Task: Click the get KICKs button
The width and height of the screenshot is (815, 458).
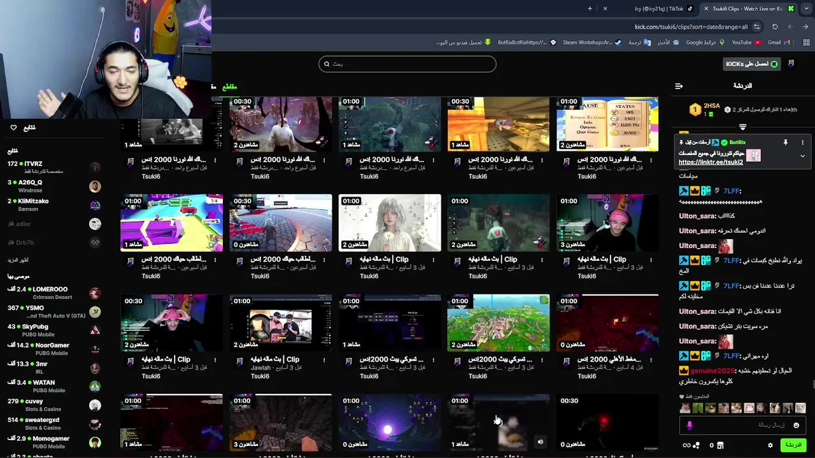Action: pyautogui.click(x=752, y=64)
